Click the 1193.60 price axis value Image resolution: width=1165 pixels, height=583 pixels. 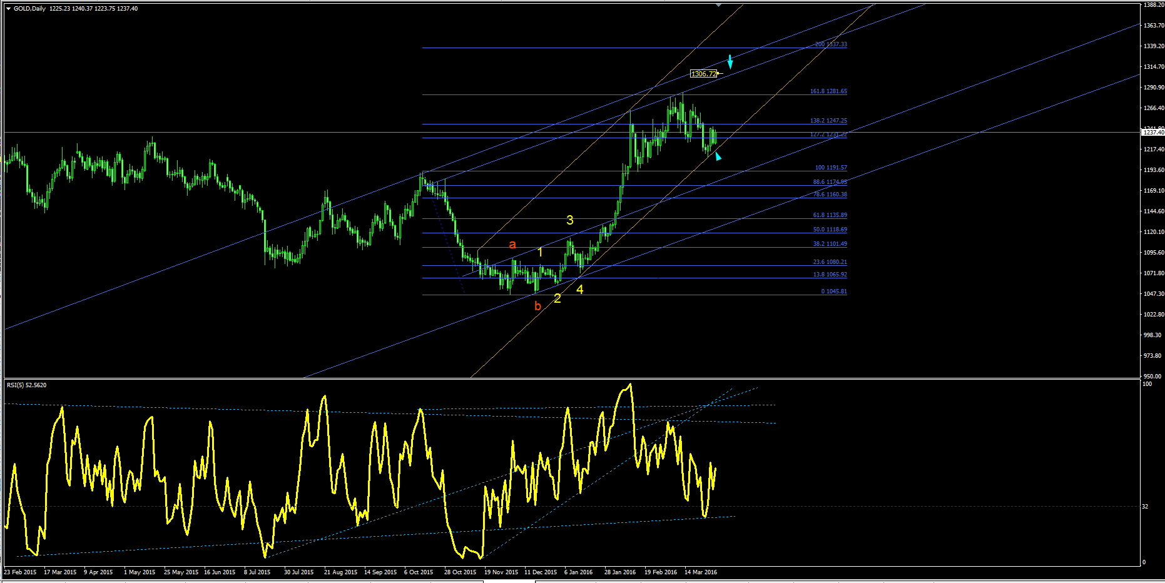pos(1154,170)
